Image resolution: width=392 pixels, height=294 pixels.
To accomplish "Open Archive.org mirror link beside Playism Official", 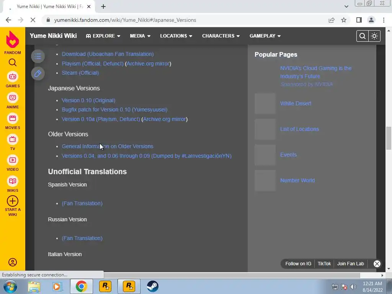I will (x=148, y=64).
